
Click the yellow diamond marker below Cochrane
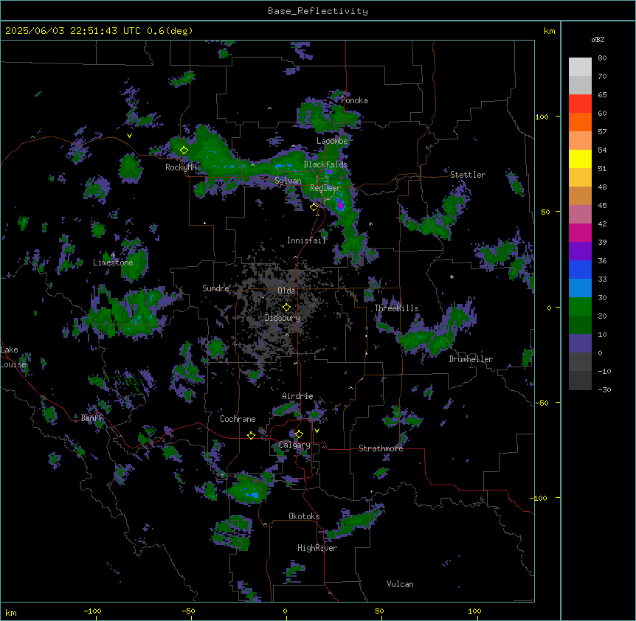tap(251, 435)
